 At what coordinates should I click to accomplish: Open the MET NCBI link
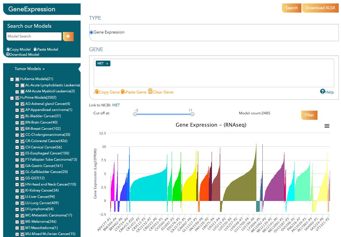click(x=116, y=105)
